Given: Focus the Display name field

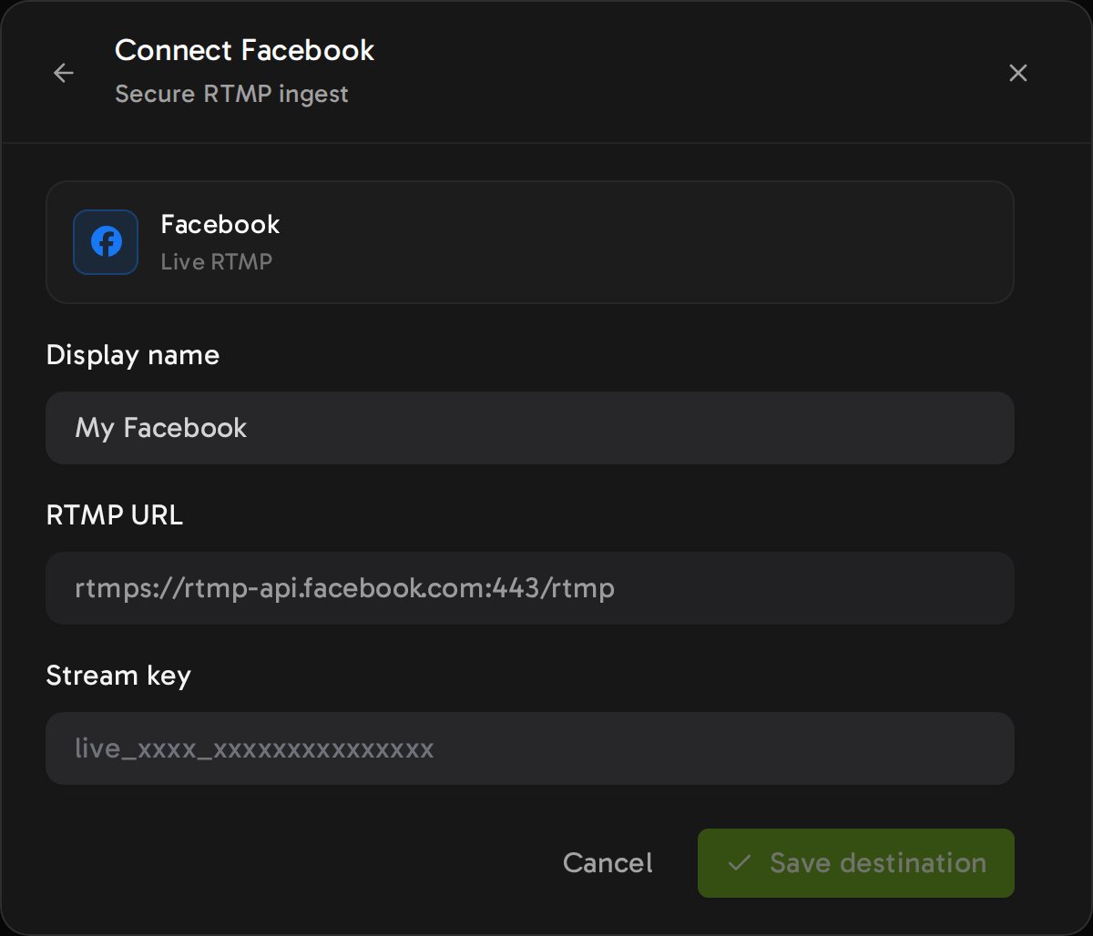Looking at the screenshot, I should click(x=530, y=428).
